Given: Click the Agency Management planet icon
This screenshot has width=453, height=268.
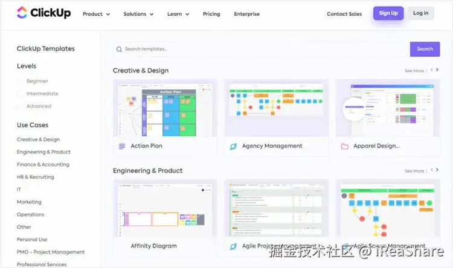Looking at the screenshot, I should [233, 147].
